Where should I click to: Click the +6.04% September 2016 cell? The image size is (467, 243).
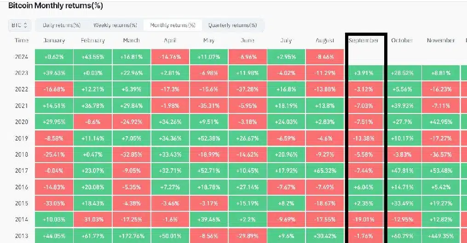(363, 187)
